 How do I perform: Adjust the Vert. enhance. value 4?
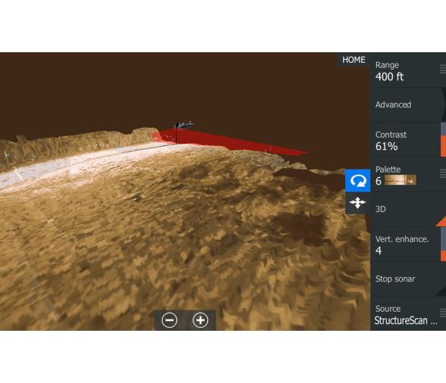[x=408, y=244]
